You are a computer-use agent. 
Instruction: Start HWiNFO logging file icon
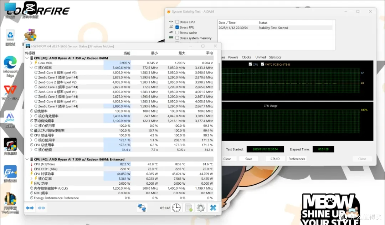[189, 208]
